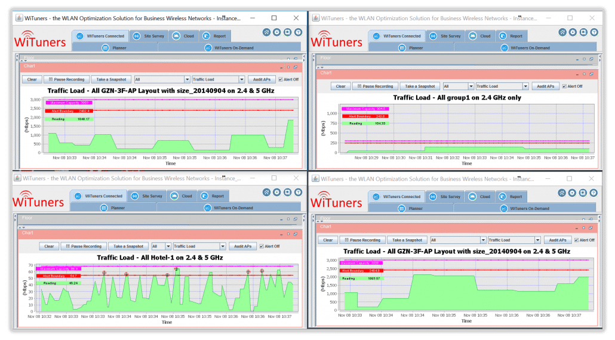Screen dimensions: 615x340
Task: Click help question icon in group1 window
Action: tap(594, 32)
